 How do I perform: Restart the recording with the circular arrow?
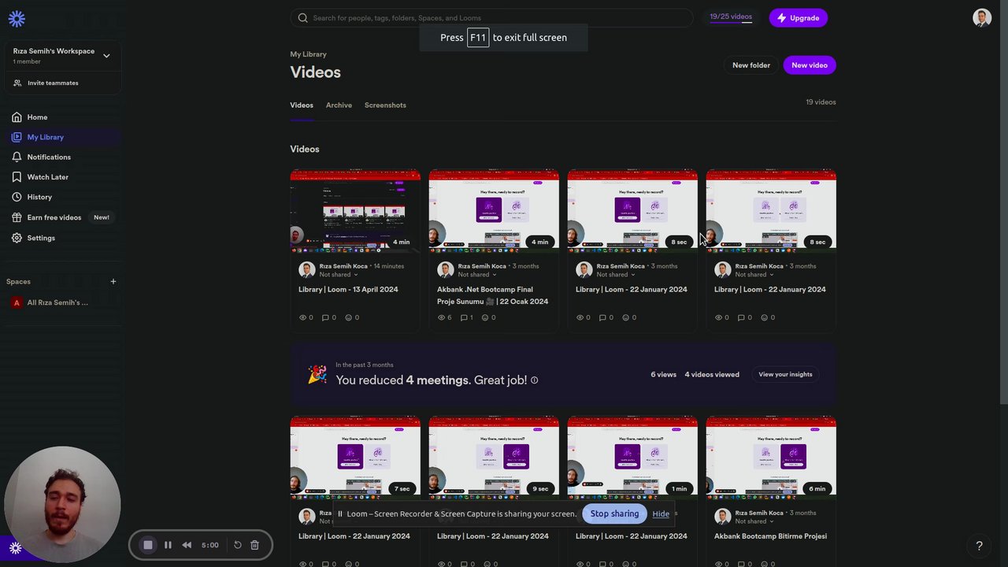237,545
